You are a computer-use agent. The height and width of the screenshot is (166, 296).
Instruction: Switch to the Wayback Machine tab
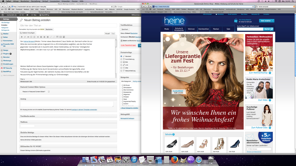point(44,12)
